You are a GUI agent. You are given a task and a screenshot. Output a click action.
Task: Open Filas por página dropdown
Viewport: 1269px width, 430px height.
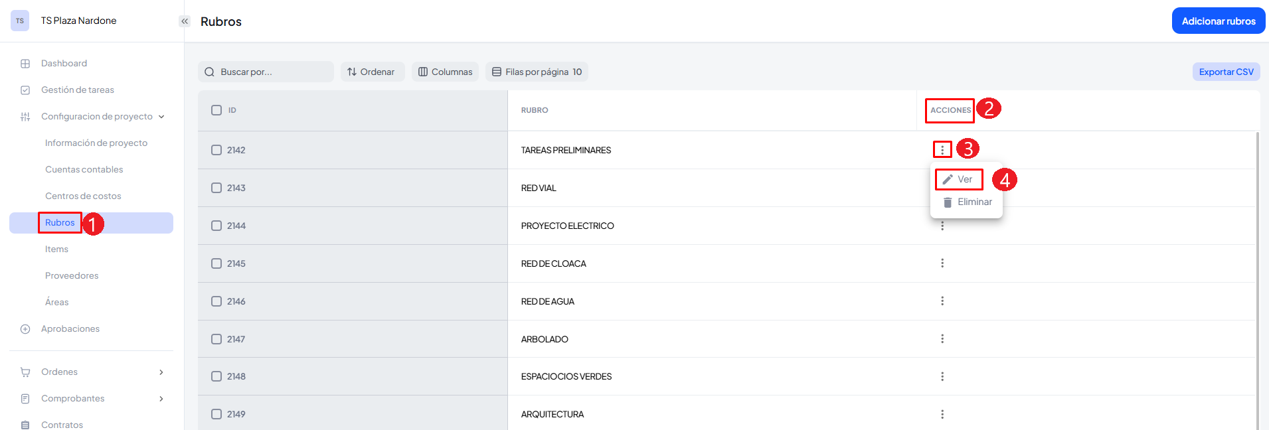click(537, 72)
